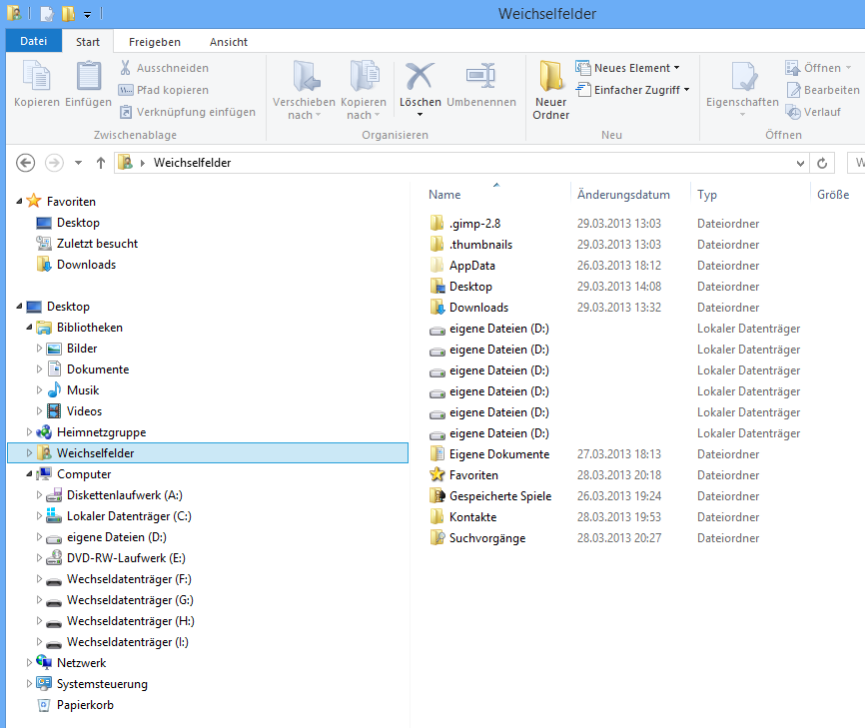Select the .thumbnails folder

tap(480, 245)
